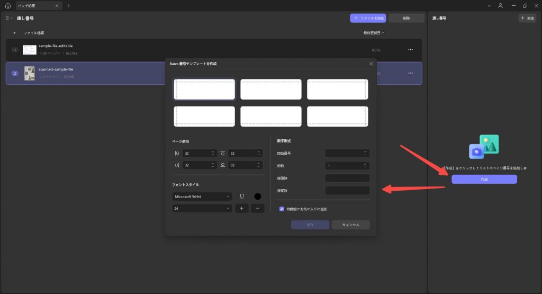Choose the top-center position template
Viewport: 542px width, 294px height.
tap(270, 89)
